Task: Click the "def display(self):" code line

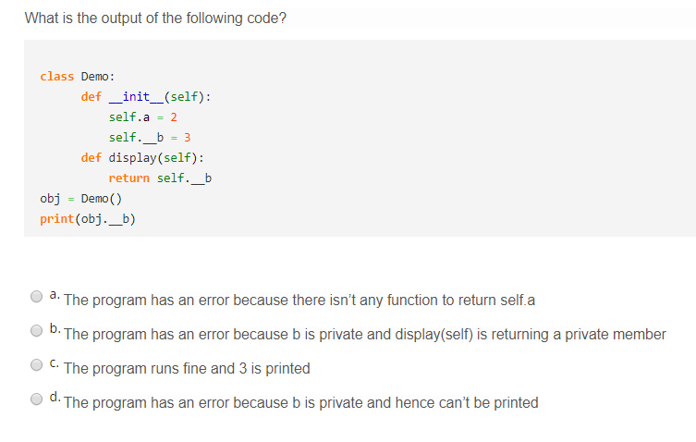Action: click(142, 157)
